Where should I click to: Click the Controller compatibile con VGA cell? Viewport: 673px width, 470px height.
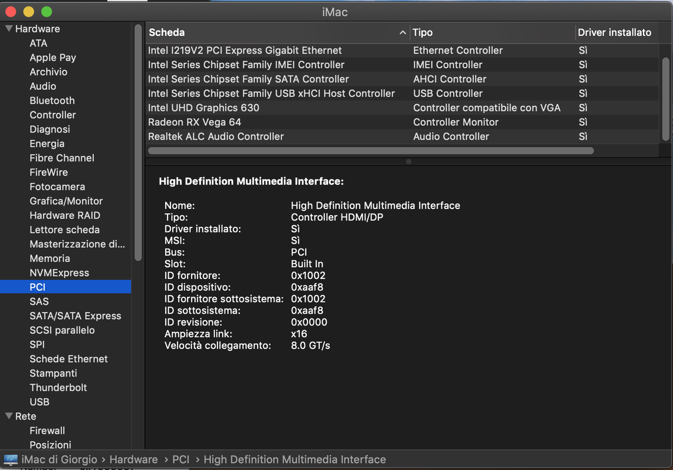(x=487, y=108)
